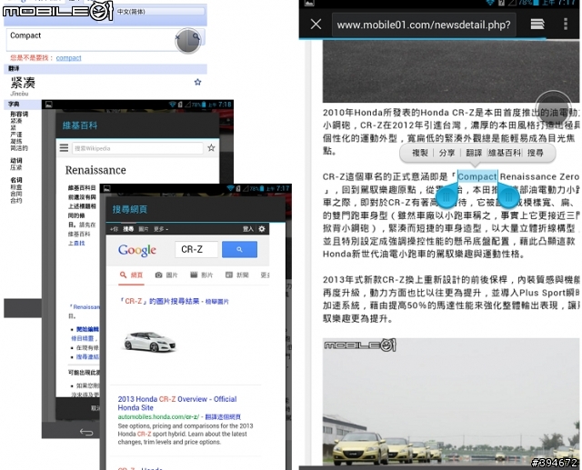
Task: Clear the translator input with x icon
Action: click(x=177, y=36)
